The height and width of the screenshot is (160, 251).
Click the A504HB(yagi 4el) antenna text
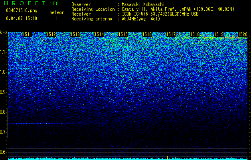pos(141,19)
